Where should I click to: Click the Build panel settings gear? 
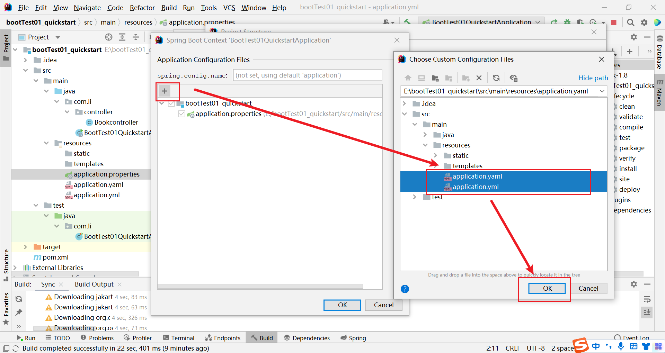pos(634,284)
